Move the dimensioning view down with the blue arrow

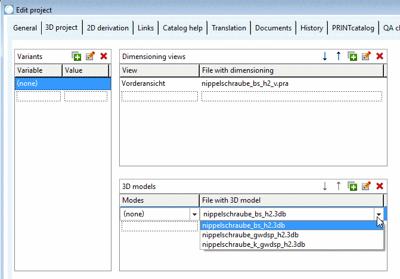click(325, 56)
